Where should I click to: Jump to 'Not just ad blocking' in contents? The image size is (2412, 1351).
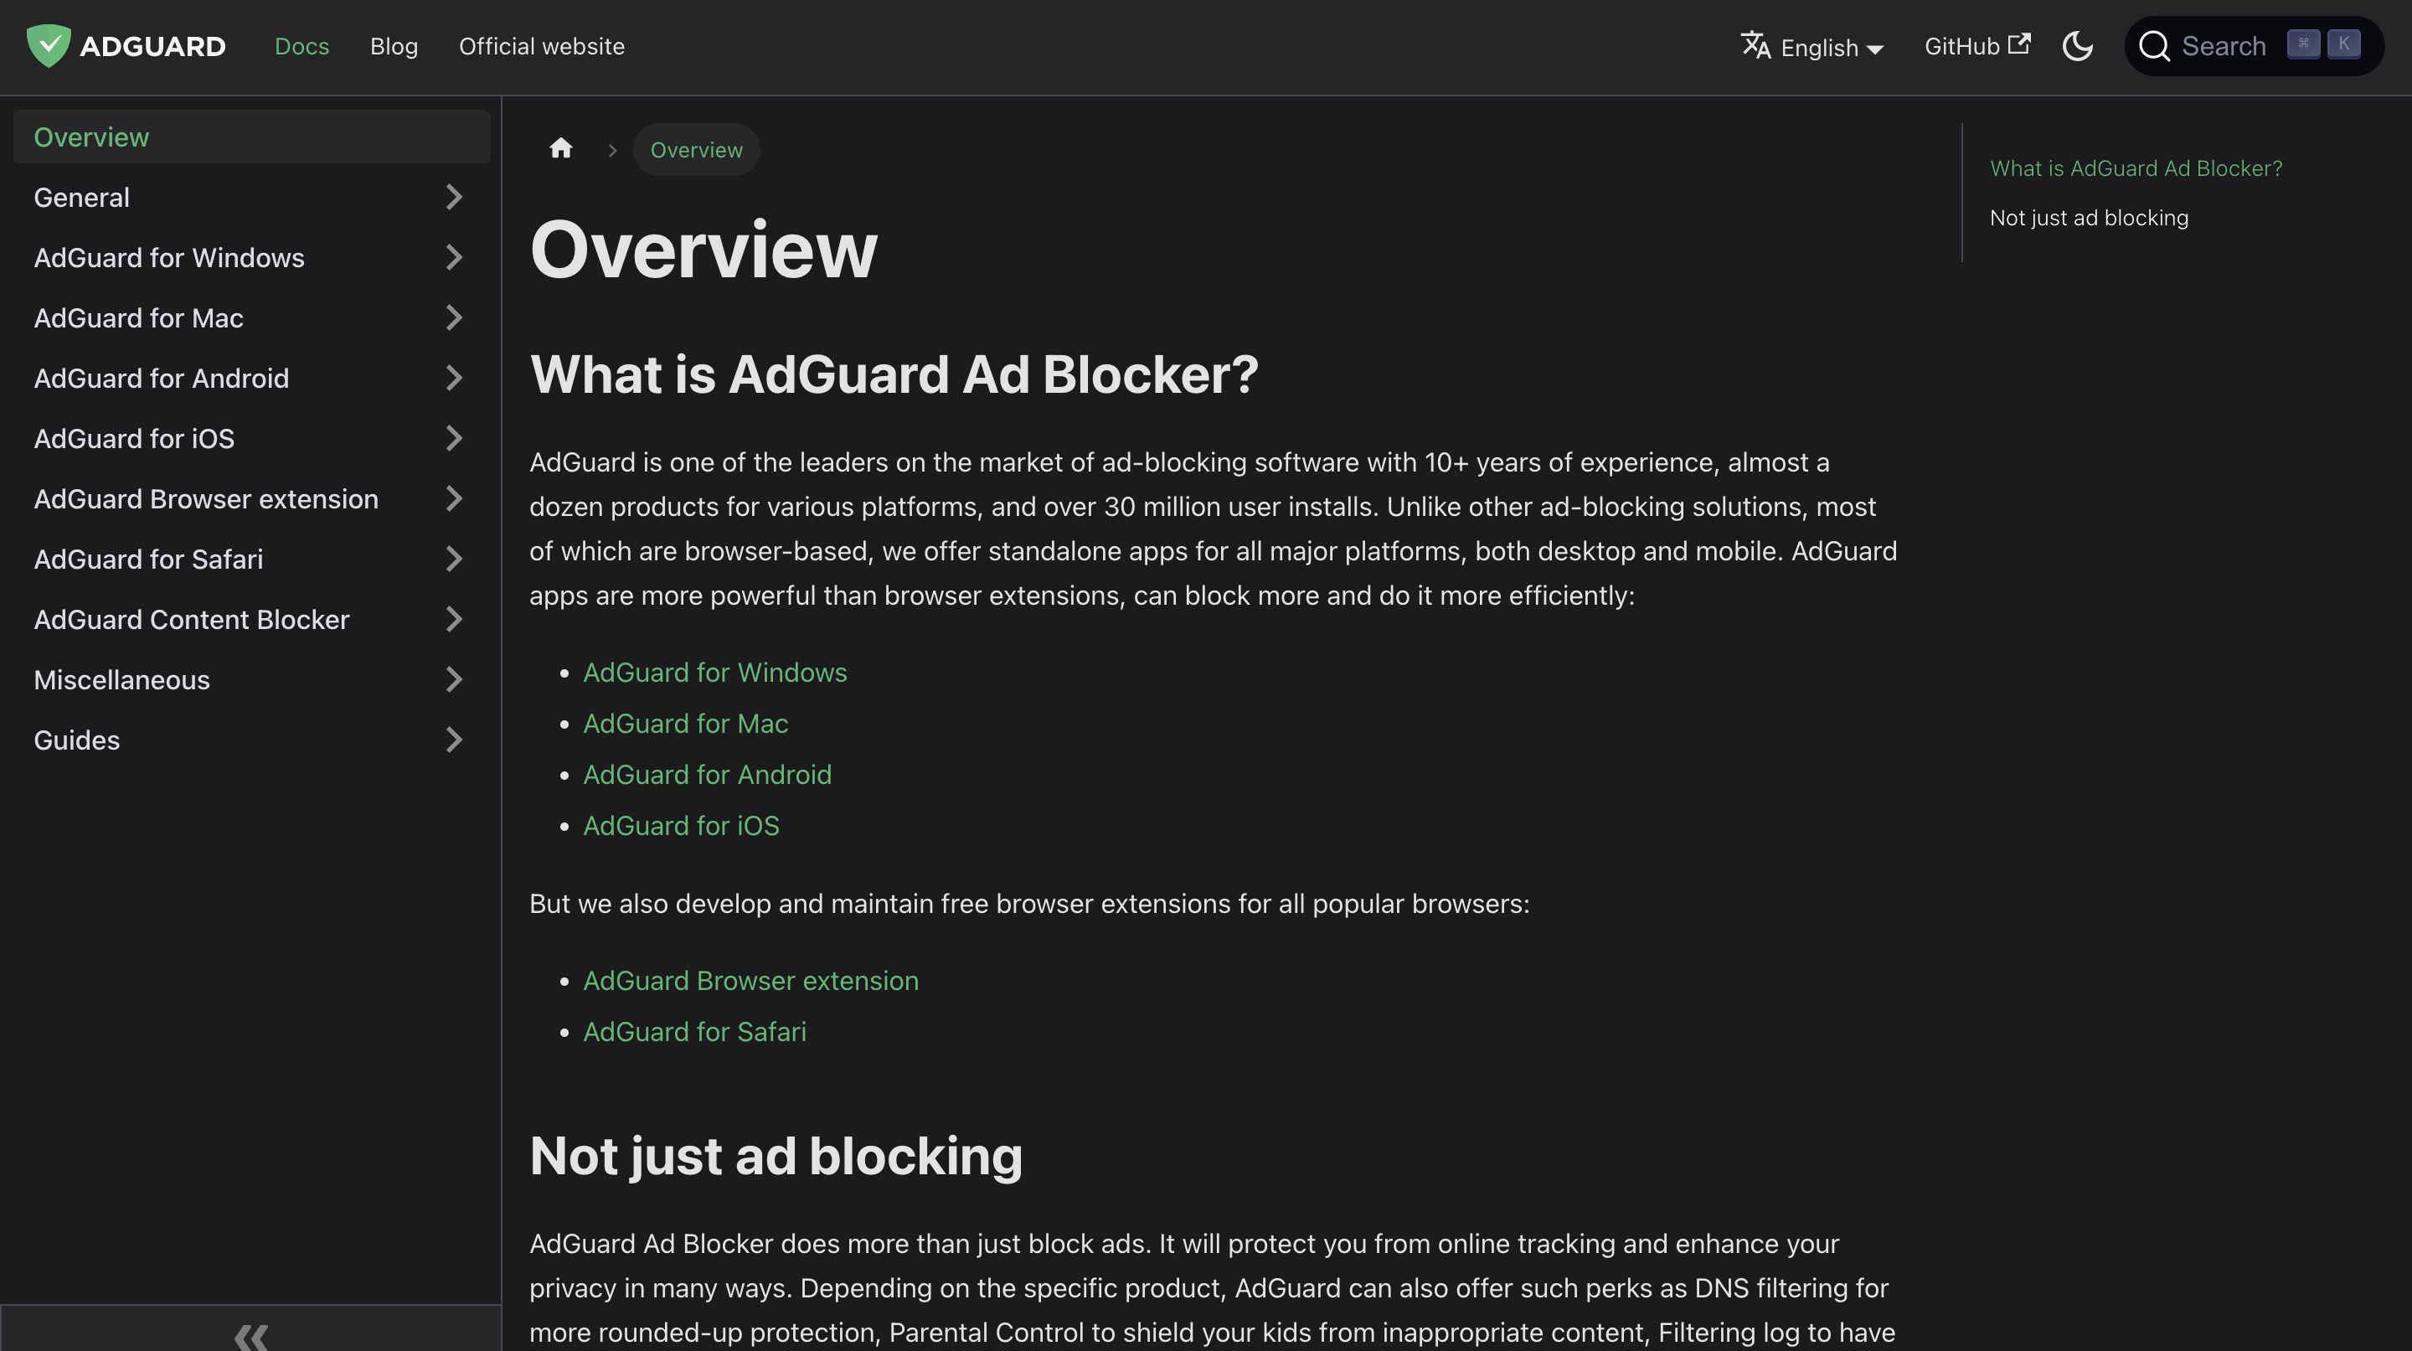pos(2089,218)
